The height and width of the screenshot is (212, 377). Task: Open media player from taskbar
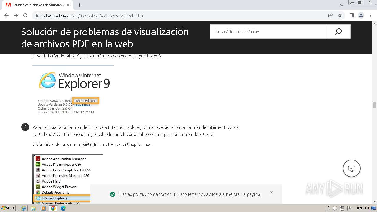(43, 208)
